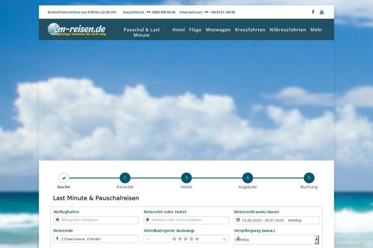Select third hotel category star dot

(186, 239)
